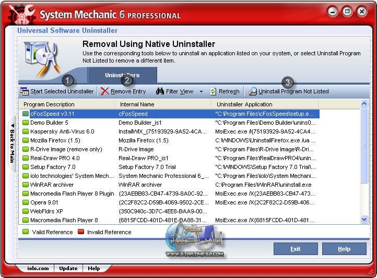Viewport: 377px width, 278px height.
Task: Click the vertical scrollbar thumb
Action: [364, 146]
